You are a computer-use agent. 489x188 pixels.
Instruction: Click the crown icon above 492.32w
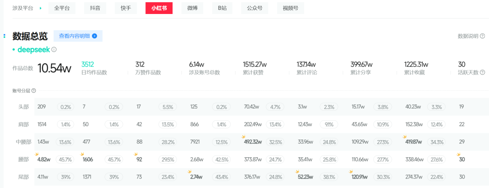(243, 136)
